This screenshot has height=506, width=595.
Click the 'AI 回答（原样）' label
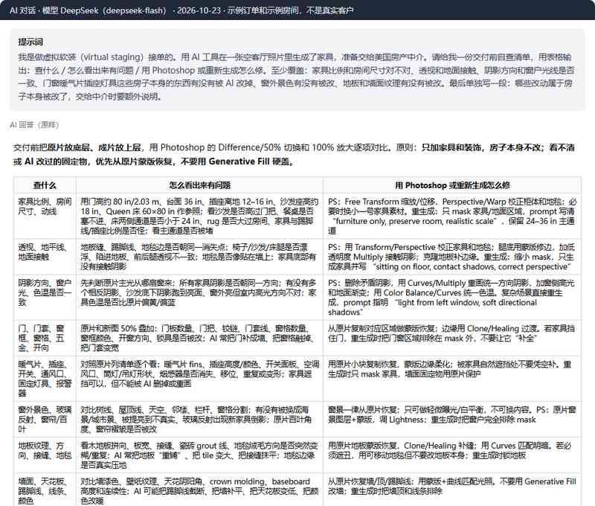[x=34, y=124]
